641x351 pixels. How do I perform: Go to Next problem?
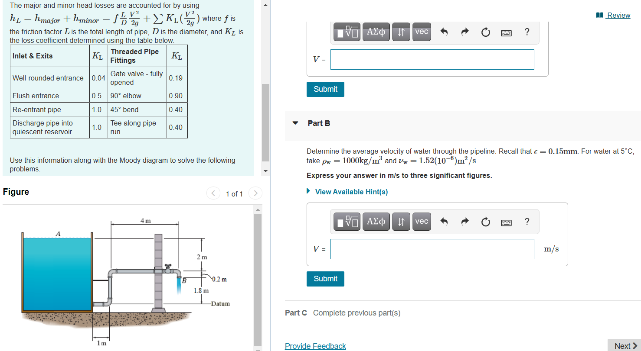pos(625,345)
